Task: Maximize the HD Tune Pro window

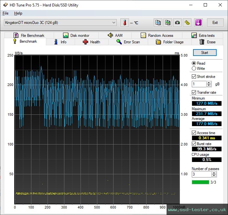Action: coord(205,5)
